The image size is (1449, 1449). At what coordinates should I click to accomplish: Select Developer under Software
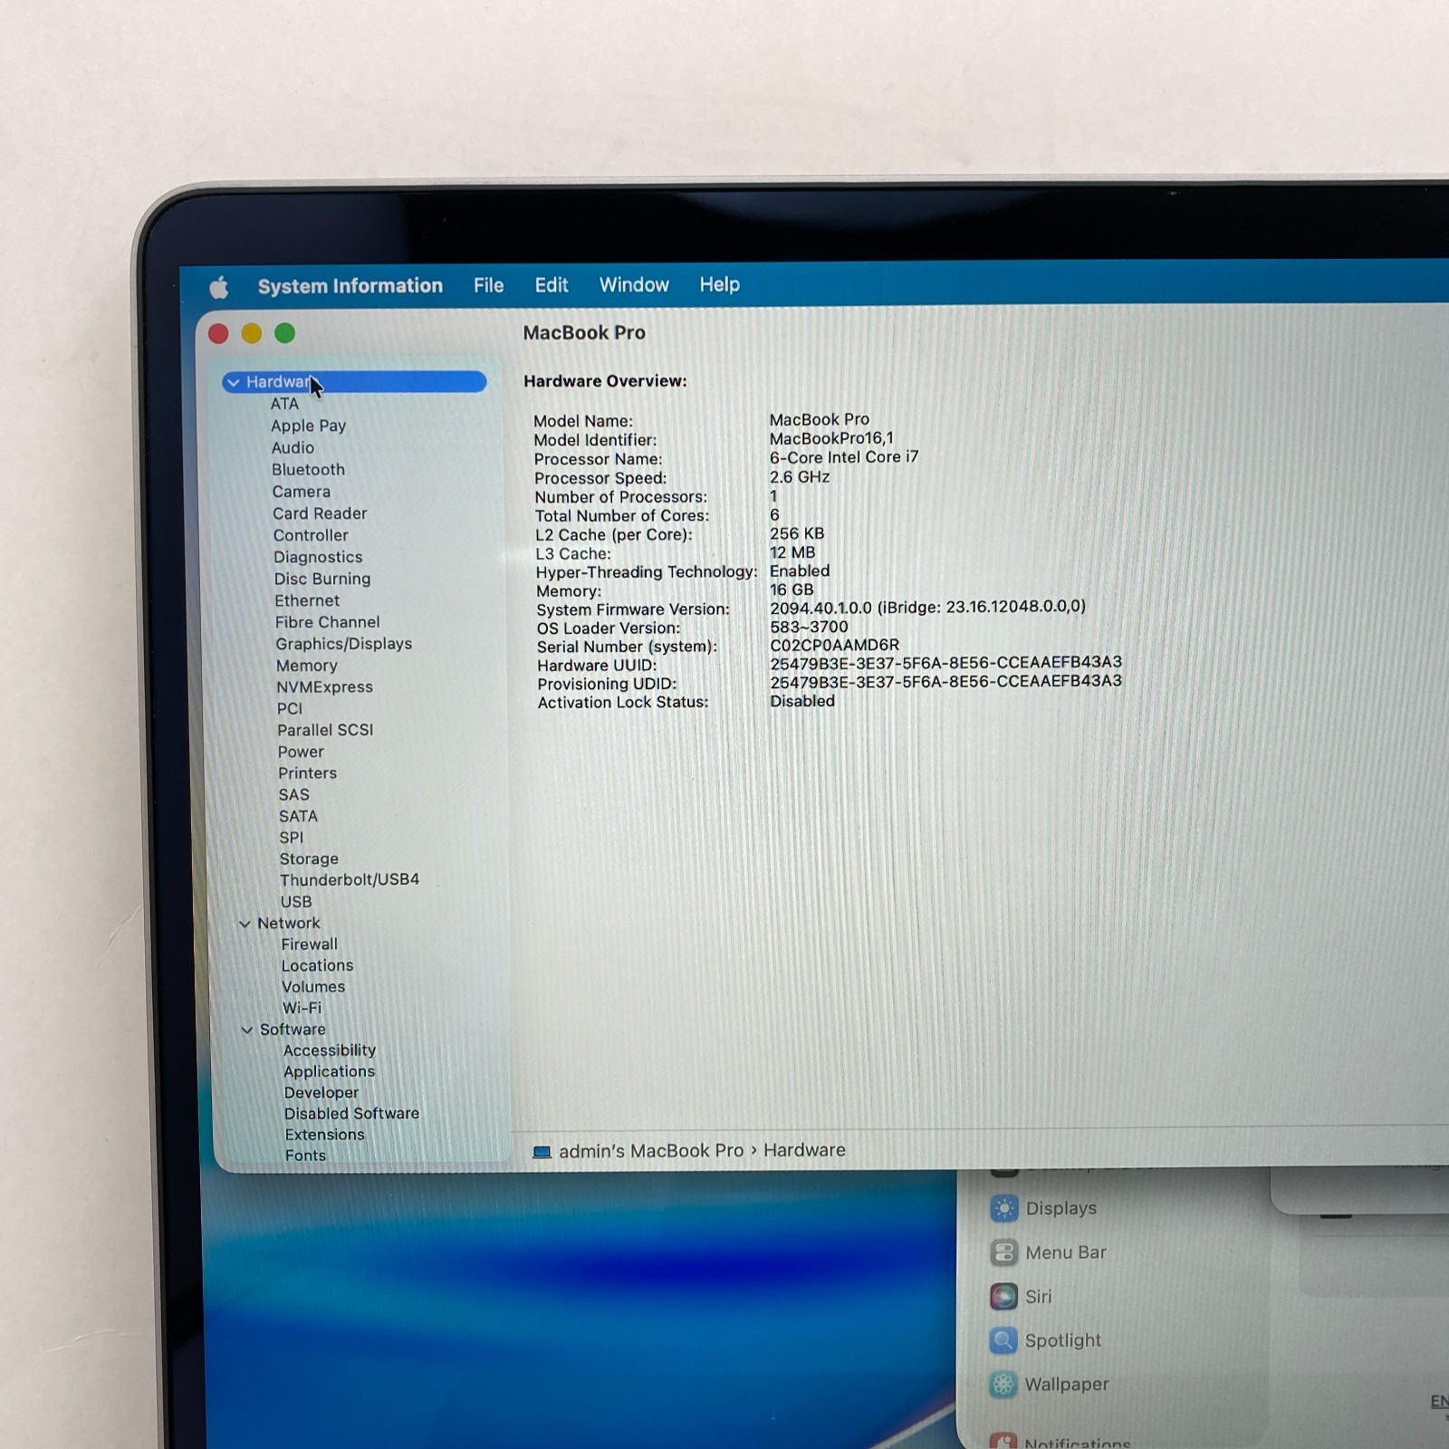pyautogui.click(x=321, y=1093)
